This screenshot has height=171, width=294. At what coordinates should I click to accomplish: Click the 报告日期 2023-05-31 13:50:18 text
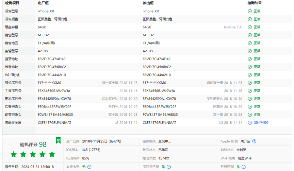(x=29, y=167)
